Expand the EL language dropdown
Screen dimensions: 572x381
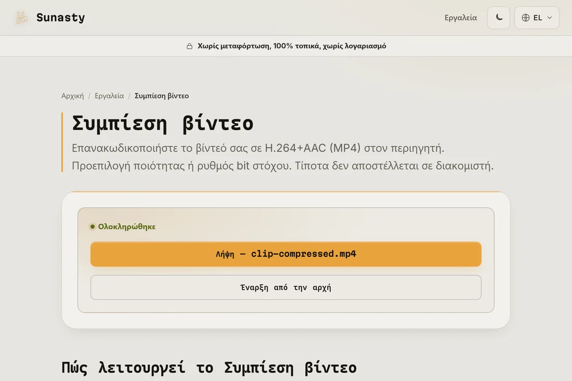point(537,18)
